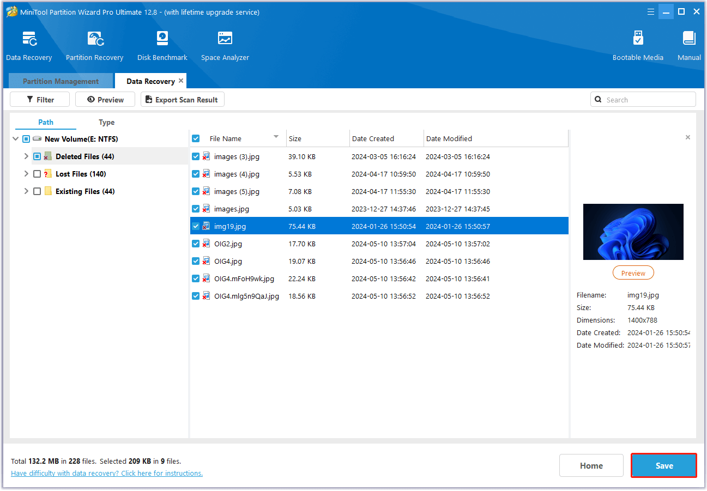Click the orange Preview button under thumbnail

(x=633, y=273)
